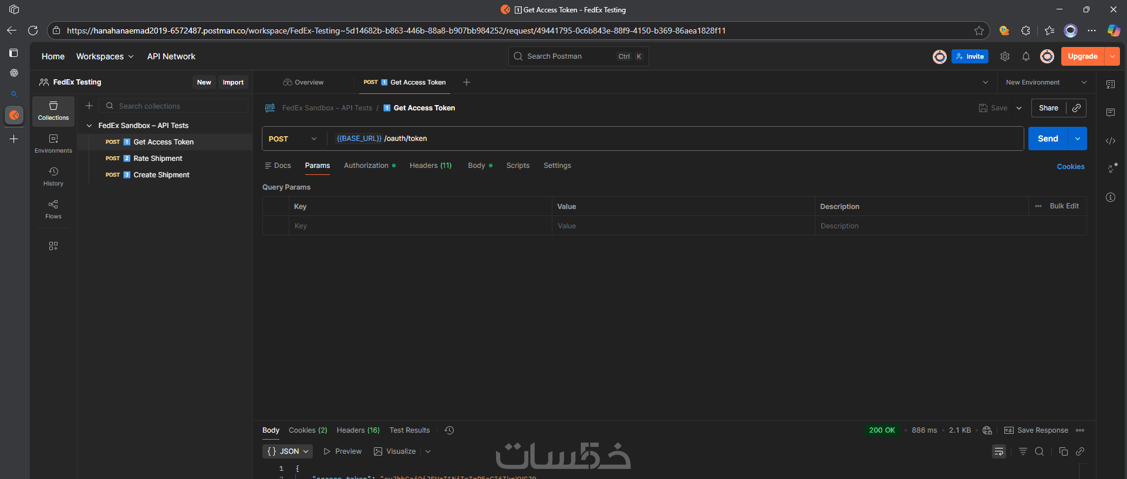Toggle word wrap in response viewer

[999, 451]
